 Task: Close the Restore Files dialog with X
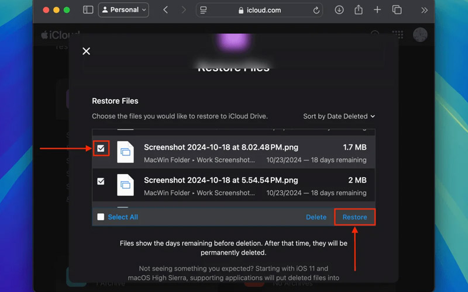[x=86, y=51]
